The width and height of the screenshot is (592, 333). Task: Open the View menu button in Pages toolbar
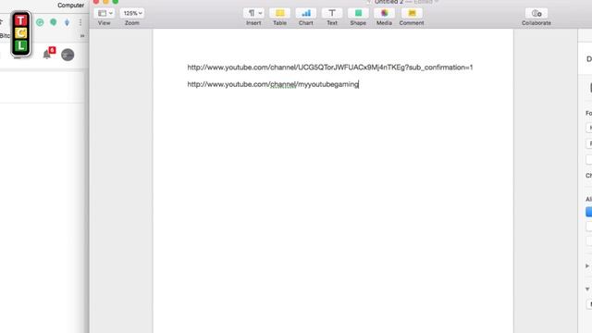pos(105,13)
